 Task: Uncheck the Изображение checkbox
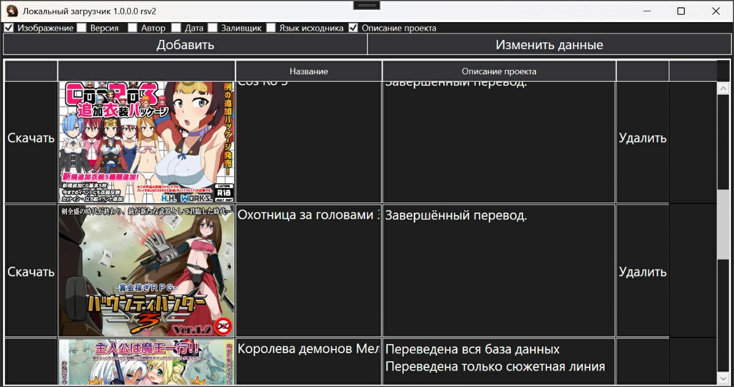[9, 28]
